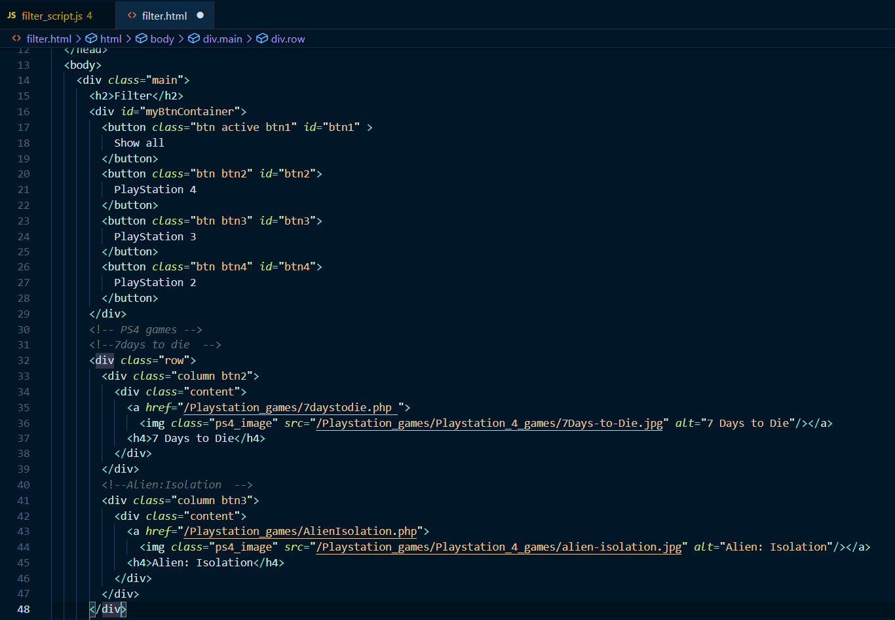Click the class value "column btn2"
895x620 pixels.
[x=212, y=376]
